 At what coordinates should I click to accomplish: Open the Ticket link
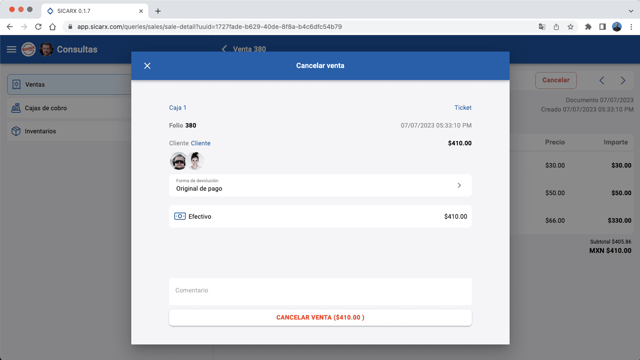(x=462, y=108)
